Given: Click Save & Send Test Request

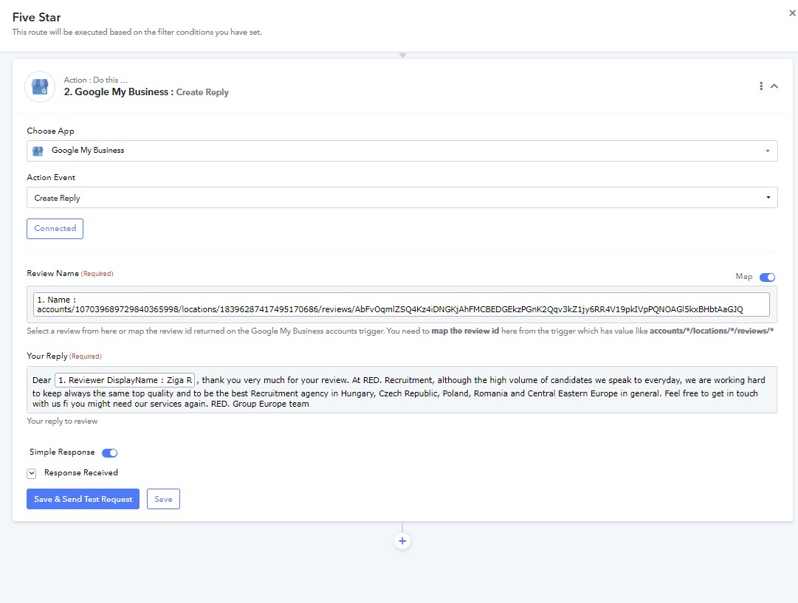Looking at the screenshot, I should [83, 499].
